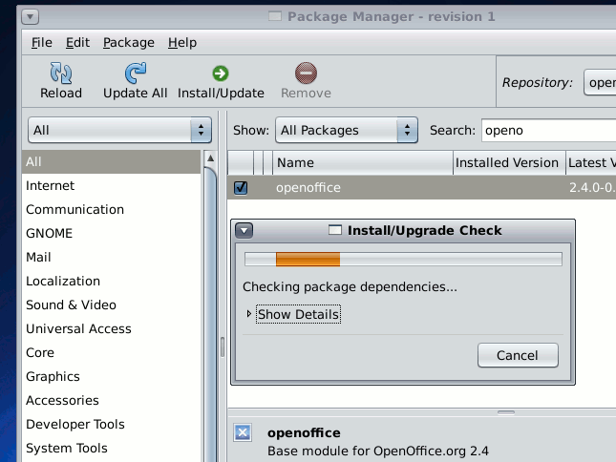The image size is (616, 462).
Task: Select the Internet category
Action: click(111, 186)
